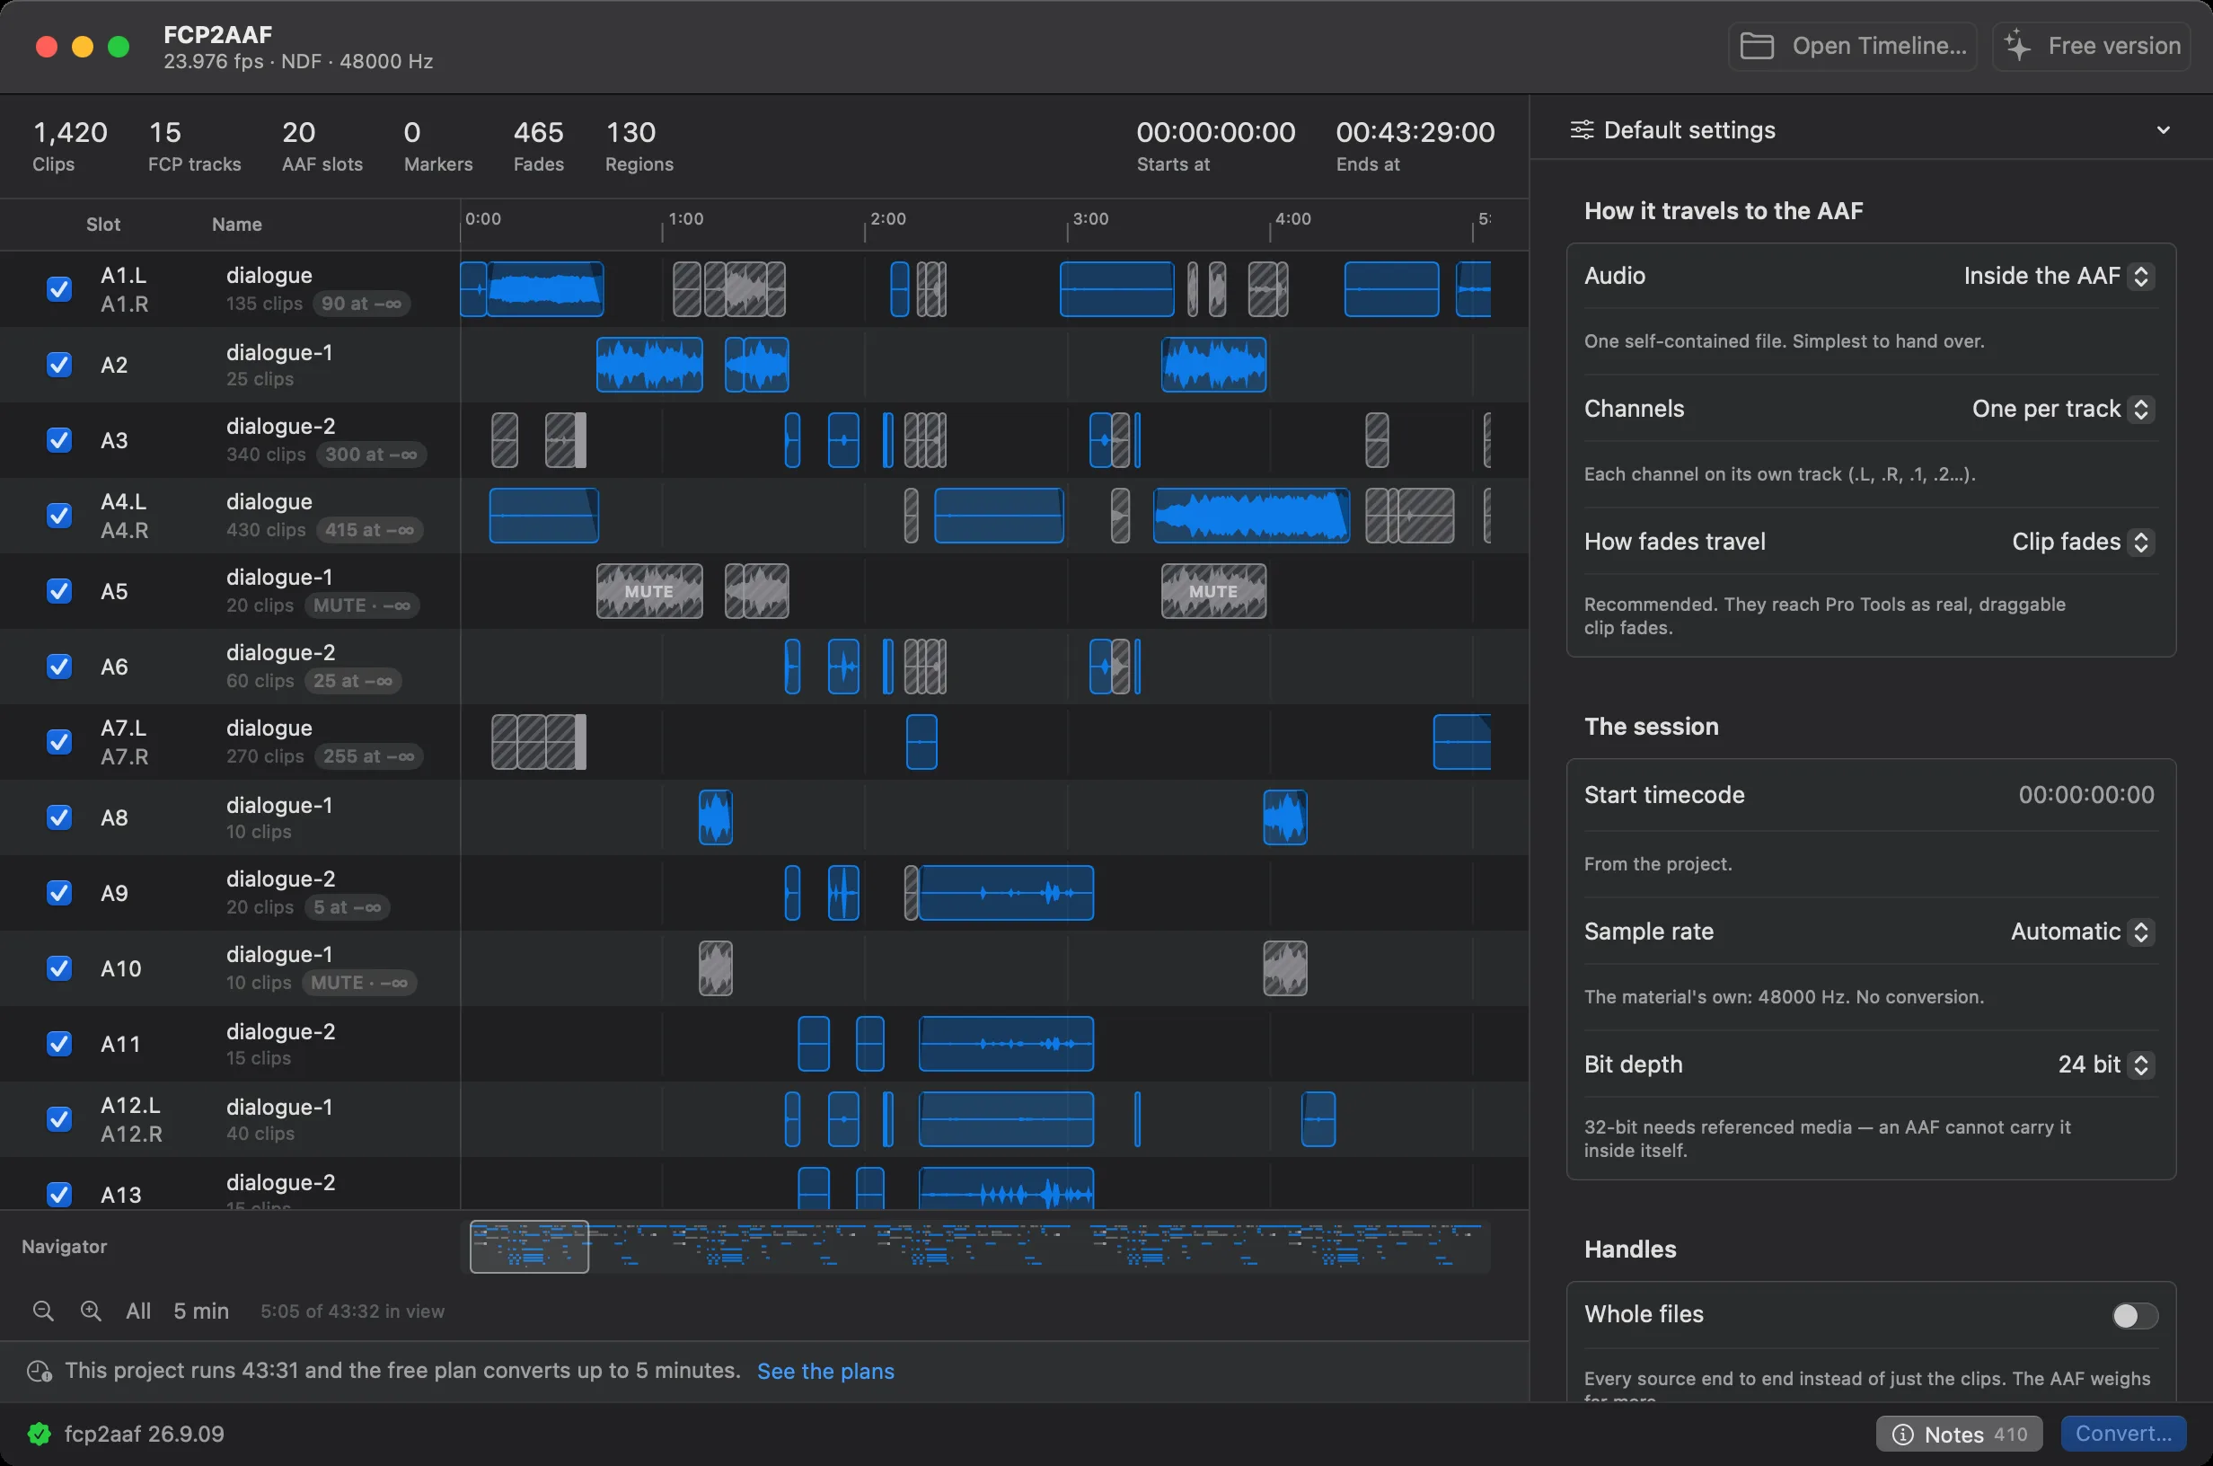The width and height of the screenshot is (2213, 1466).
Task: Click the Convert button
Action: tap(2123, 1435)
